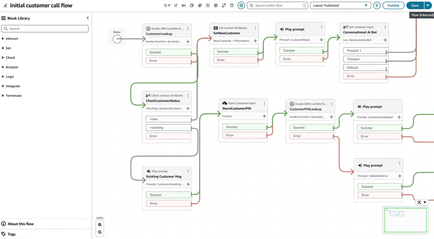Image resolution: width=434 pixels, height=239 pixels.
Task: Click the lightbulb tips icon
Action: 376,5
